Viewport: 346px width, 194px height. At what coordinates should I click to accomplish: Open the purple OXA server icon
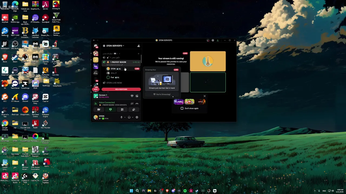tap(96, 66)
